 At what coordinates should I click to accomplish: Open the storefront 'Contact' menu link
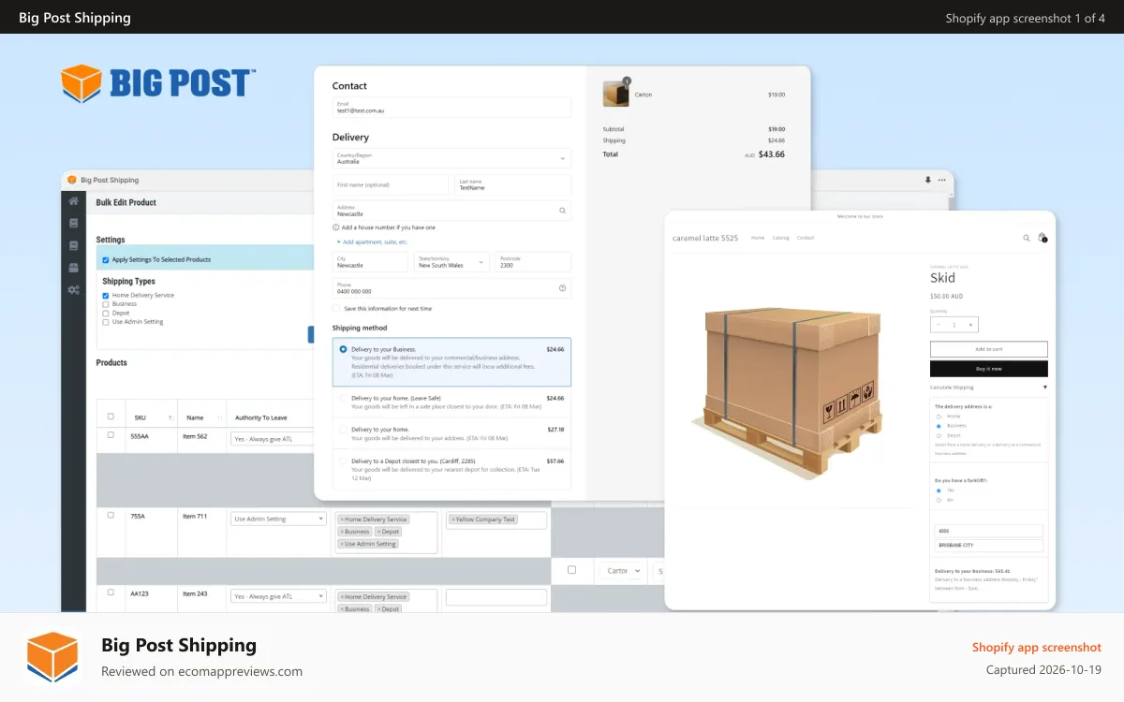806,238
